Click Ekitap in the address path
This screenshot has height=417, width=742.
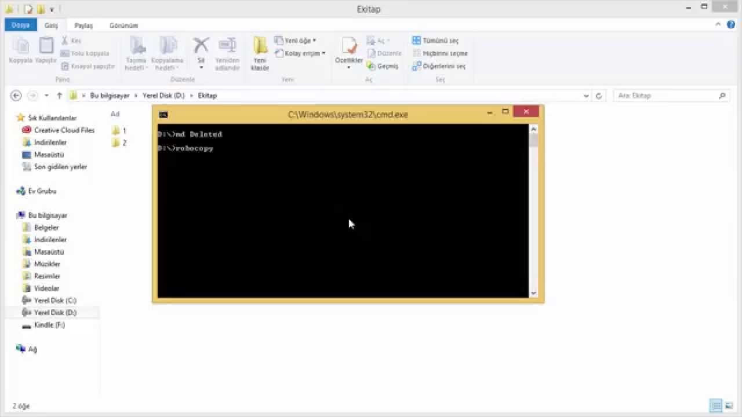(x=207, y=96)
